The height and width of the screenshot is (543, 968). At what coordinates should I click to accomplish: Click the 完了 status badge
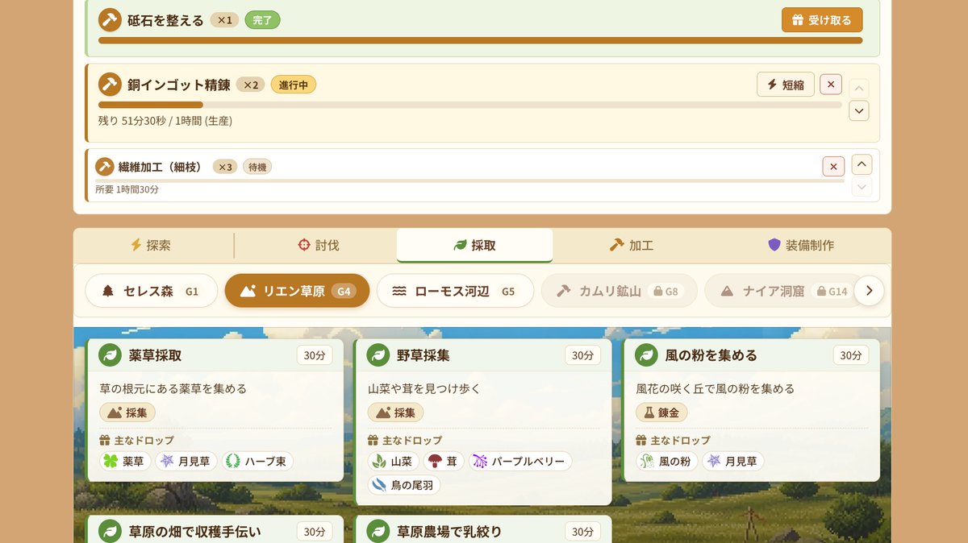[262, 20]
